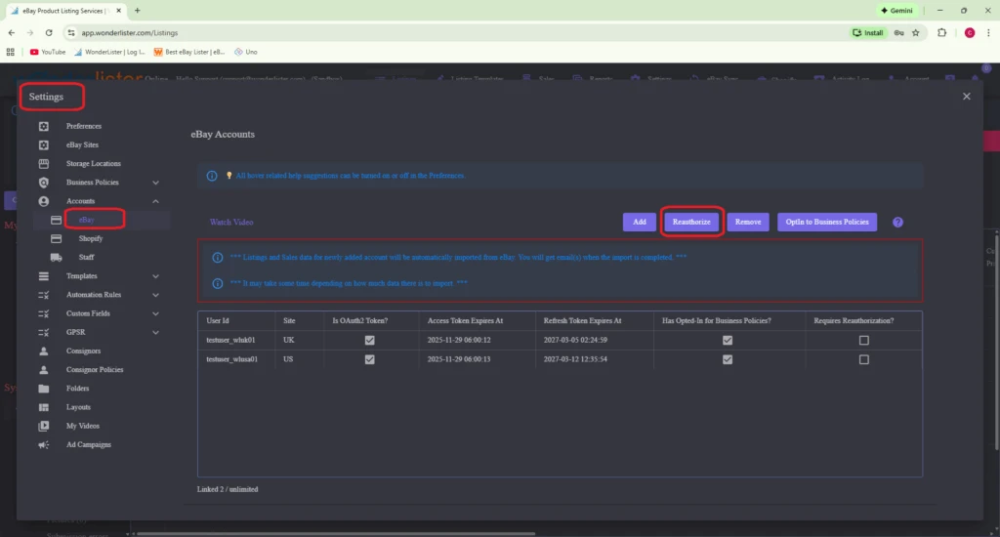1000x537 pixels.
Task: Click the Chrome profile avatar
Action: pyautogui.click(x=970, y=32)
